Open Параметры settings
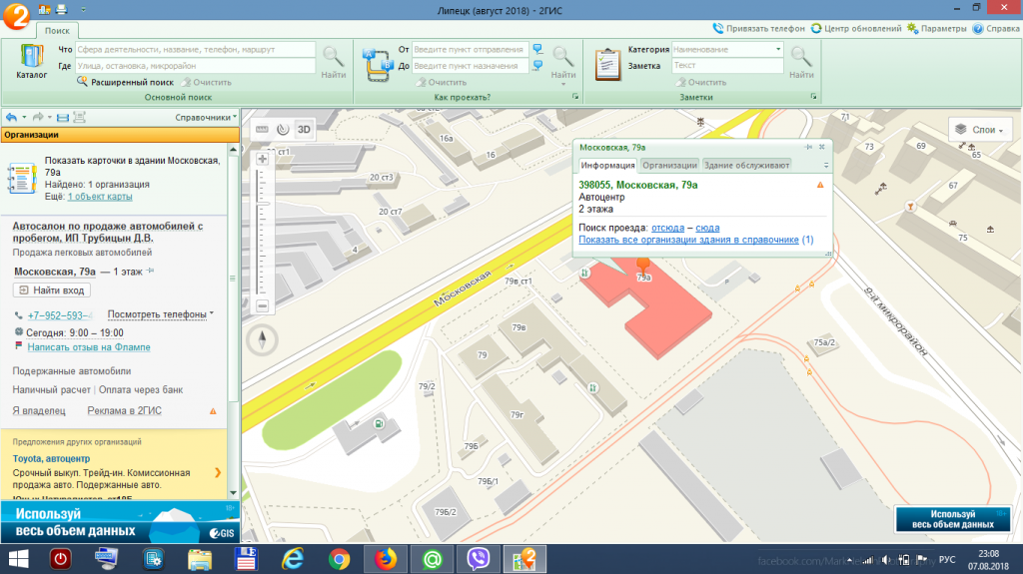 point(936,28)
